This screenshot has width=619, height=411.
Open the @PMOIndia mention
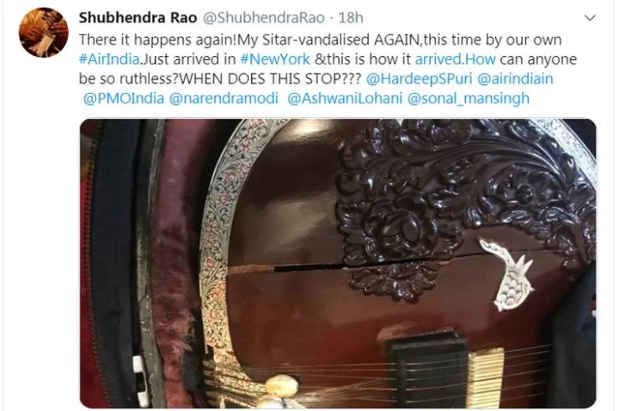pos(124,98)
